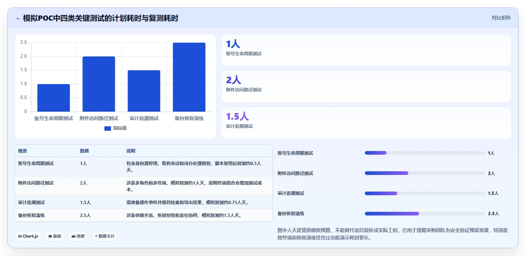Click the description mentioning 多角色和多终端
This screenshot has height=256, width=526.
coord(194,186)
